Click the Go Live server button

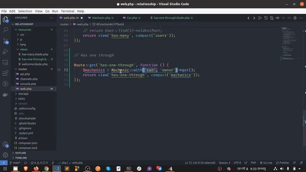(x=266, y=162)
